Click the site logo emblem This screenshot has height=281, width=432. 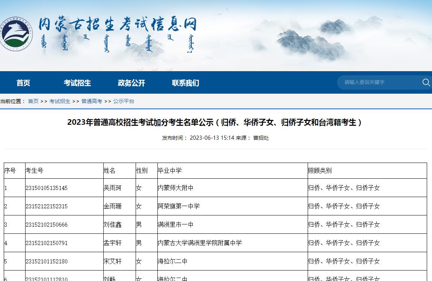[x=16, y=34]
